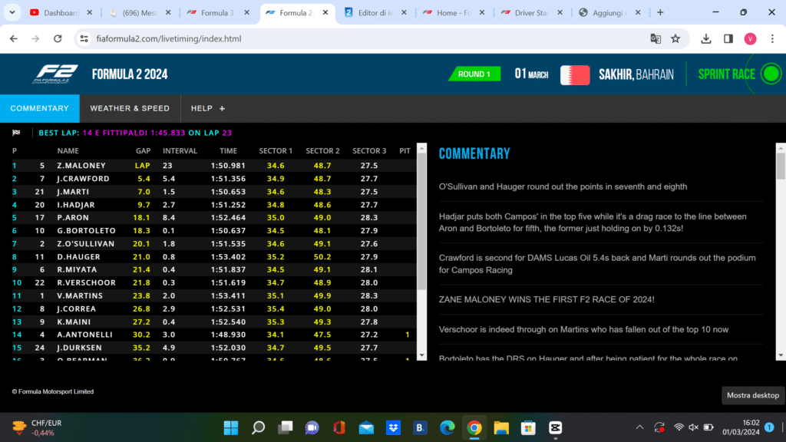786x442 pixels.
Task: Select the G.BORTOLETO driver name
Action: point(86,230)
